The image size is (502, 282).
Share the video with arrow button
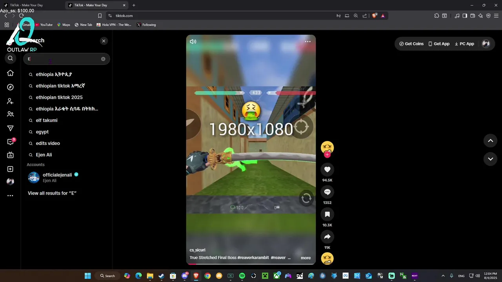coord(327,237)
